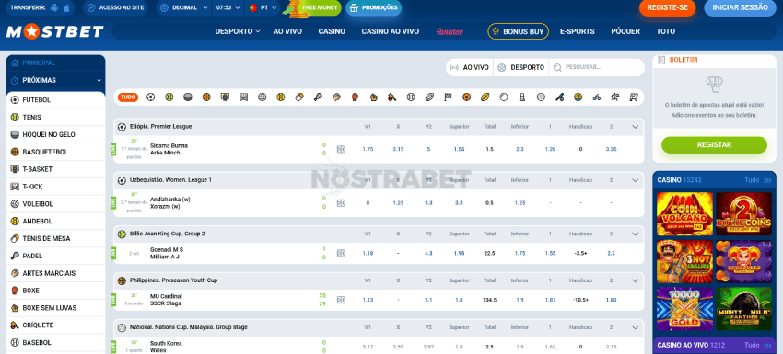
Task: Open the PROMOÇÕES button
Action: 374,7
